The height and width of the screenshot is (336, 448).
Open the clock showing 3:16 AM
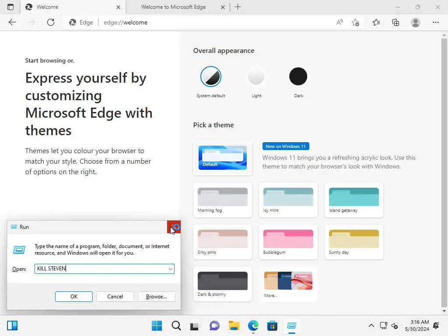point(417,325)
